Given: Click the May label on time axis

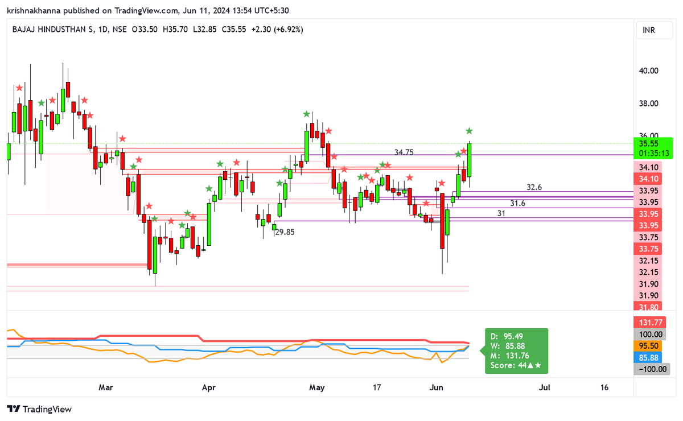Looking at the screenshot, I should point(316,387).
